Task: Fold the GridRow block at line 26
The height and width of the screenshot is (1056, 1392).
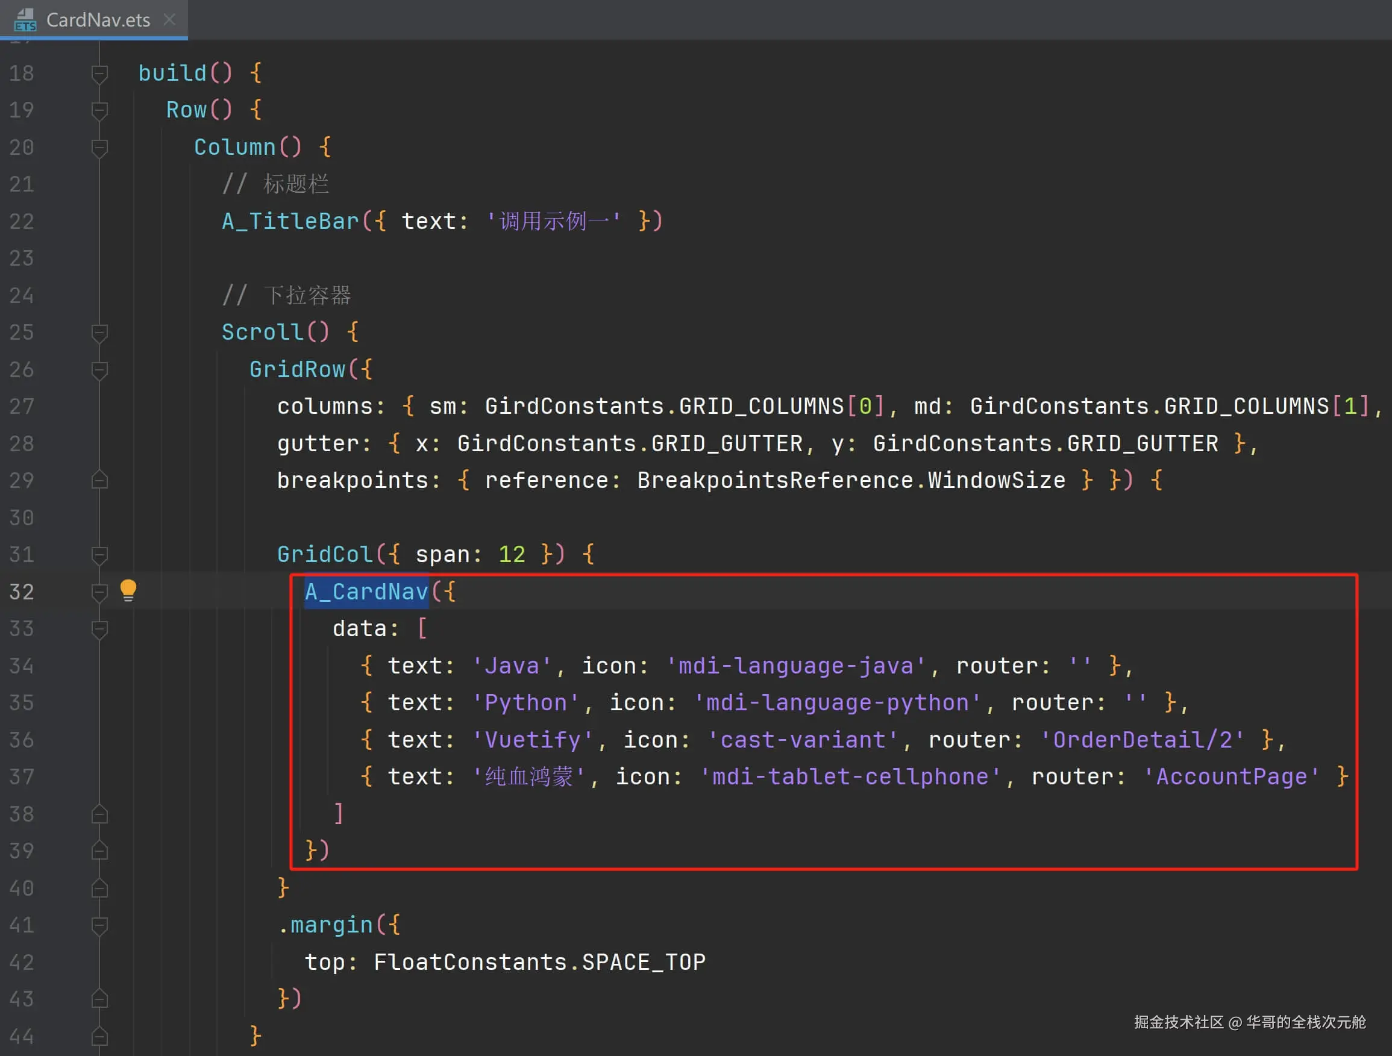Action: click(99, 369)
